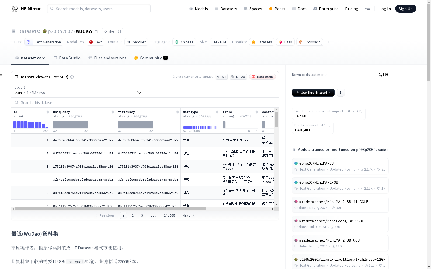Screen dimensions: 431x269
Task: Open Datasets in the top navigation
Action: pyautogui.click(x=226, y=9)
